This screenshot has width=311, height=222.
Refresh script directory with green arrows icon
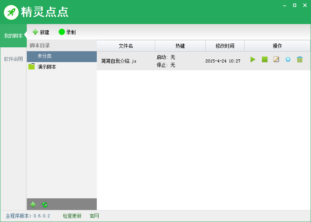[x=45, y=205]
